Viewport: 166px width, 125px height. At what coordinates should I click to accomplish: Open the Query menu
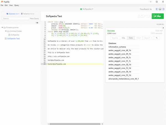[17, 5]
